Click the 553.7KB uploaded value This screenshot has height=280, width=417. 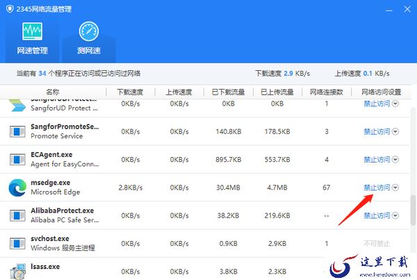tap(277, 160)
